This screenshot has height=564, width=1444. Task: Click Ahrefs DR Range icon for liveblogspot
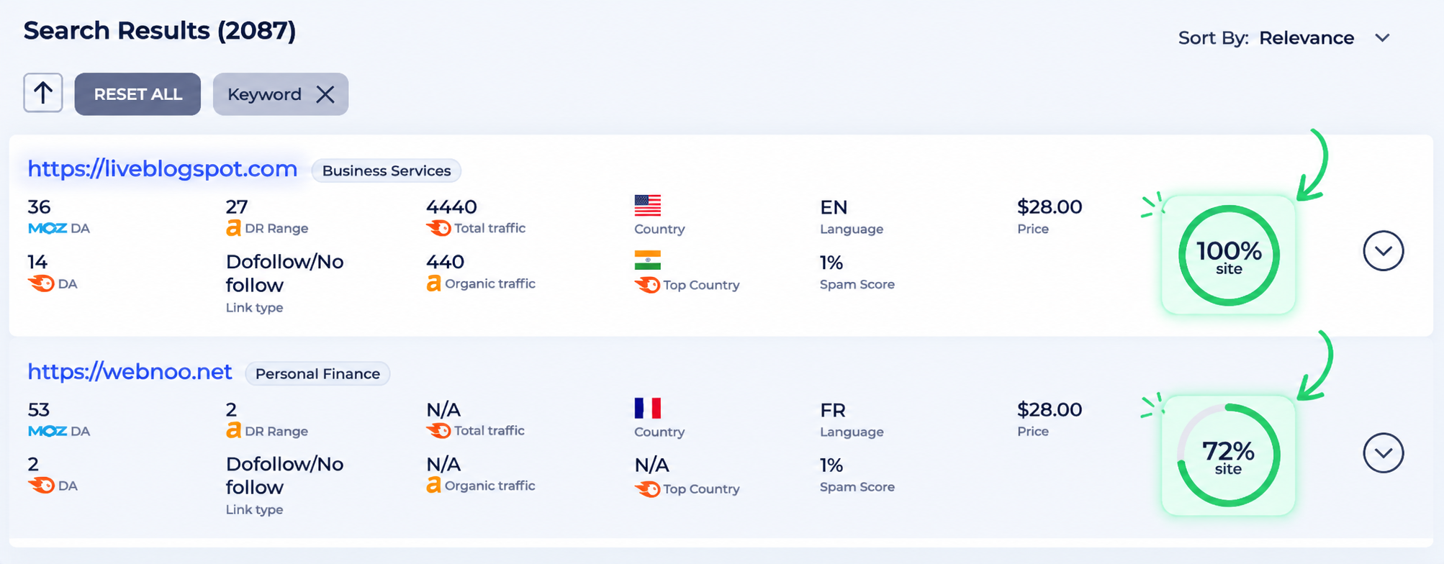click(233, 229)
